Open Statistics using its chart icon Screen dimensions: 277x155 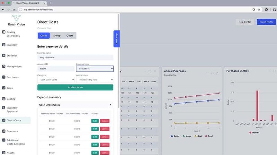point(4,56)
